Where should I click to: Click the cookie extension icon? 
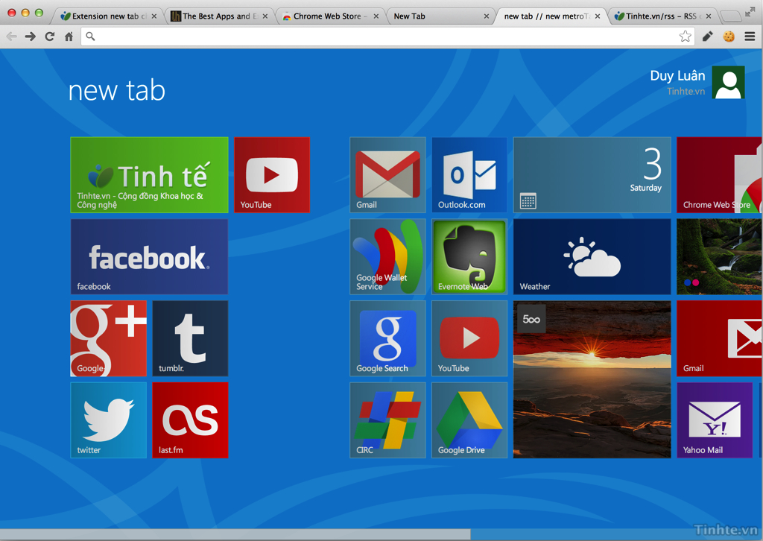pos(729,37)
